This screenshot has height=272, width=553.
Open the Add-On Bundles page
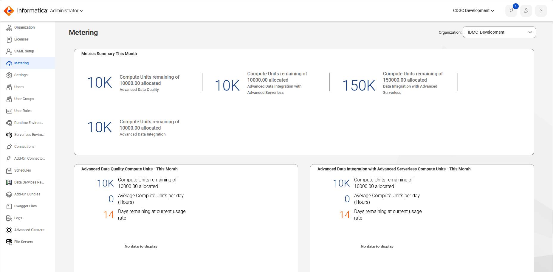tap(27, 194)
